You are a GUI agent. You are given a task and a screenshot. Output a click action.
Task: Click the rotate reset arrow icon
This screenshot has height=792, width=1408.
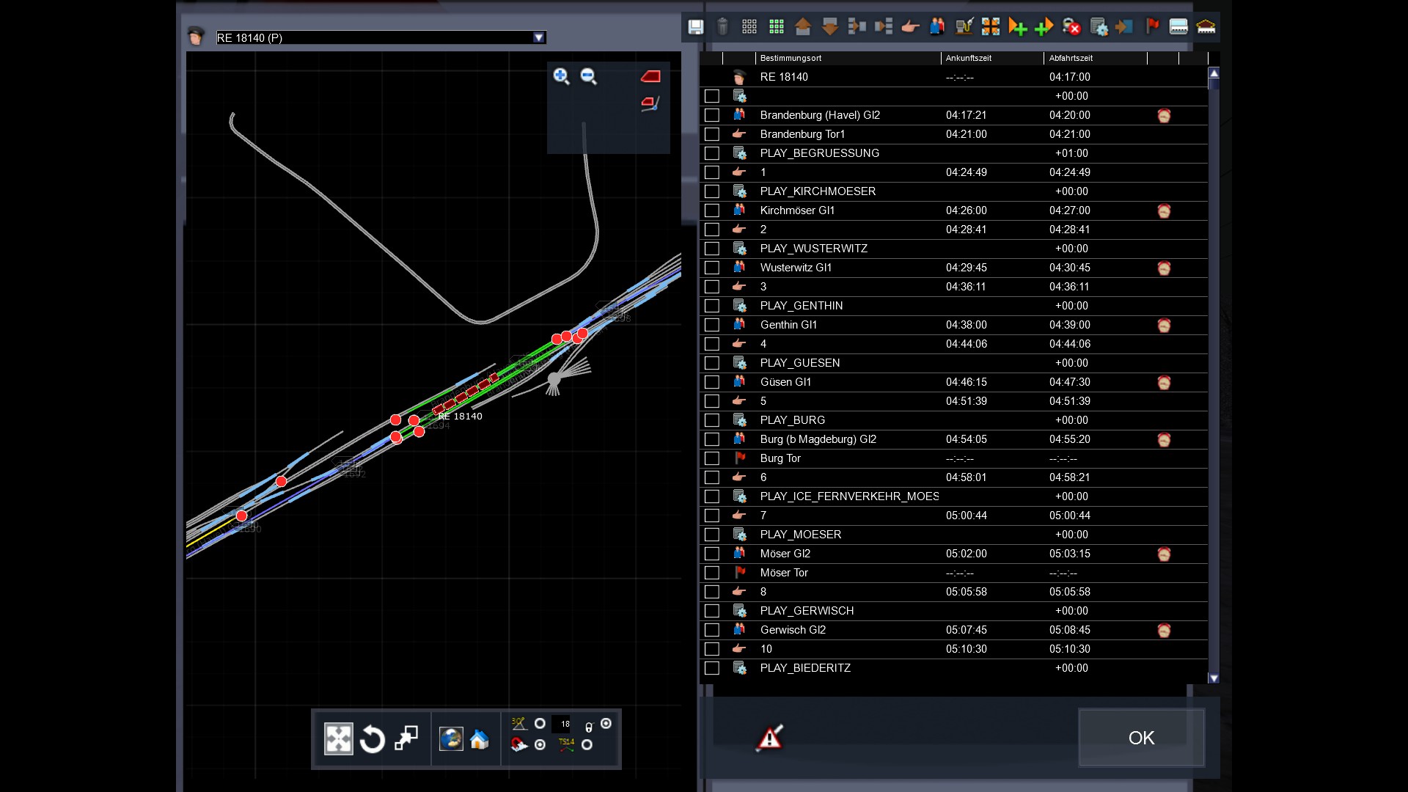373,739
